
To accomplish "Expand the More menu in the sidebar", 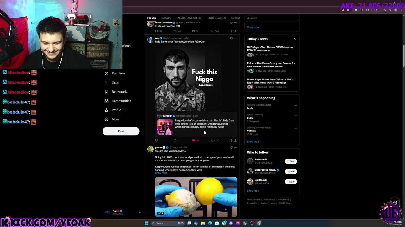I will coord(112,119).
